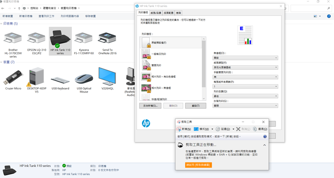Click the Save As (S)... button
Image resolution: width=334 pixels, height=178 pixels.
pyautogui.click(x=150, y=106)
